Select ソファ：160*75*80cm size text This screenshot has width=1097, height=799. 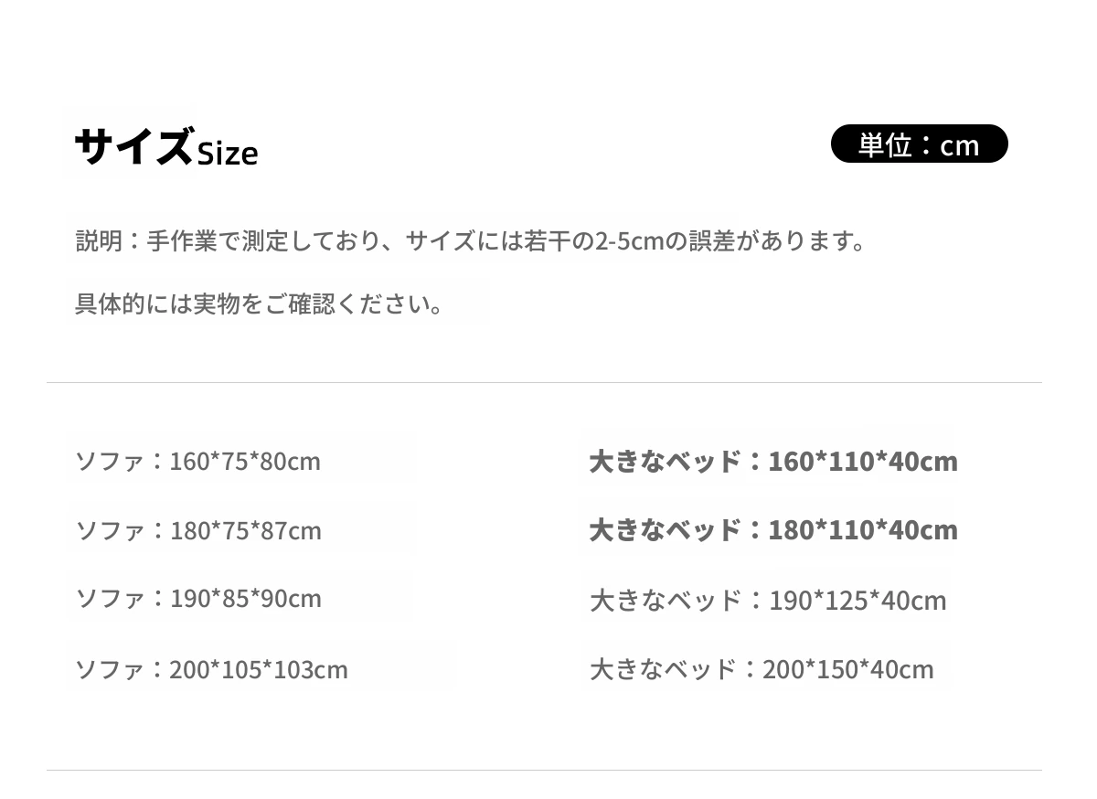[197, 461]
